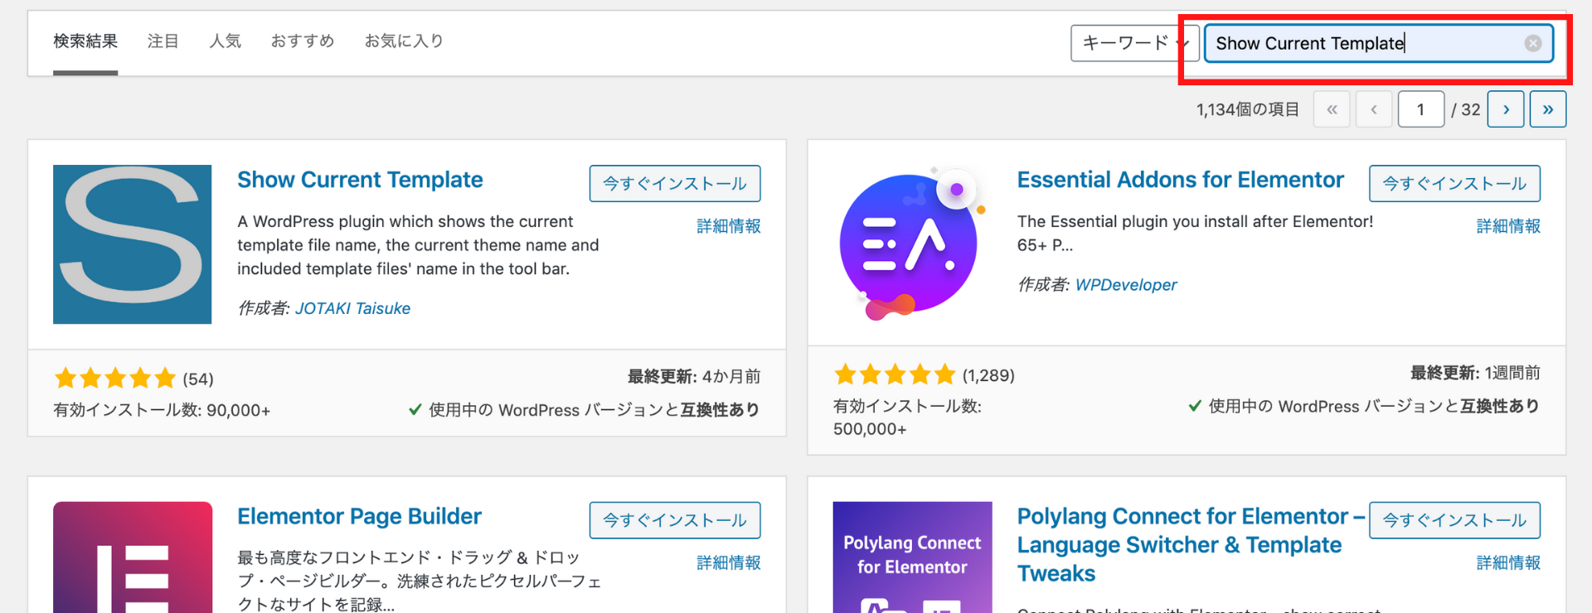Switch to the おすすめ tab
The width and height of the screenshot is (1592, 613).
coord(303,41)
